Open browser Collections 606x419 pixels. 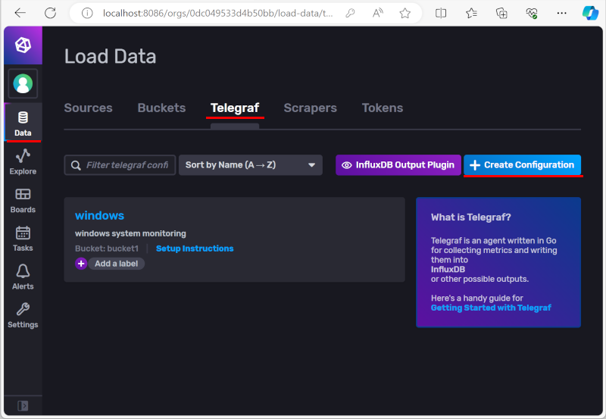(501, 13)
